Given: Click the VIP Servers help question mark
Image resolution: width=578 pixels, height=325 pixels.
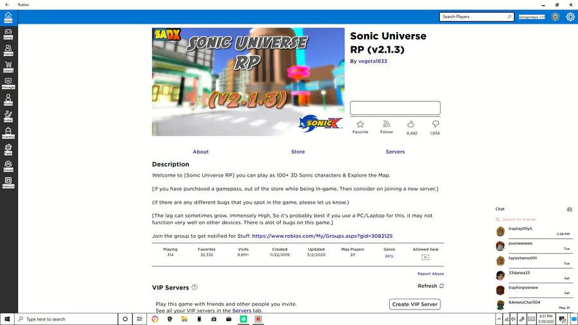Looking at the screenshot, I should pos(194,287).
